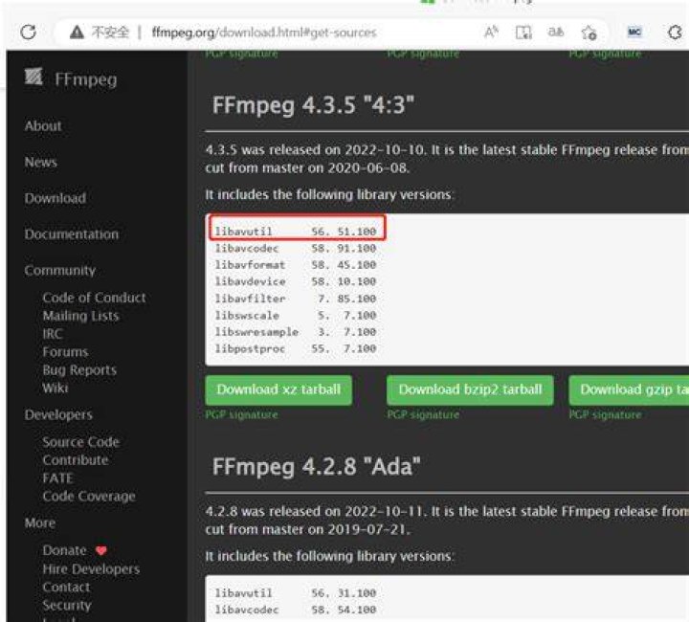
Task: Open Community section in sidebar
Action: coord(60,270)
